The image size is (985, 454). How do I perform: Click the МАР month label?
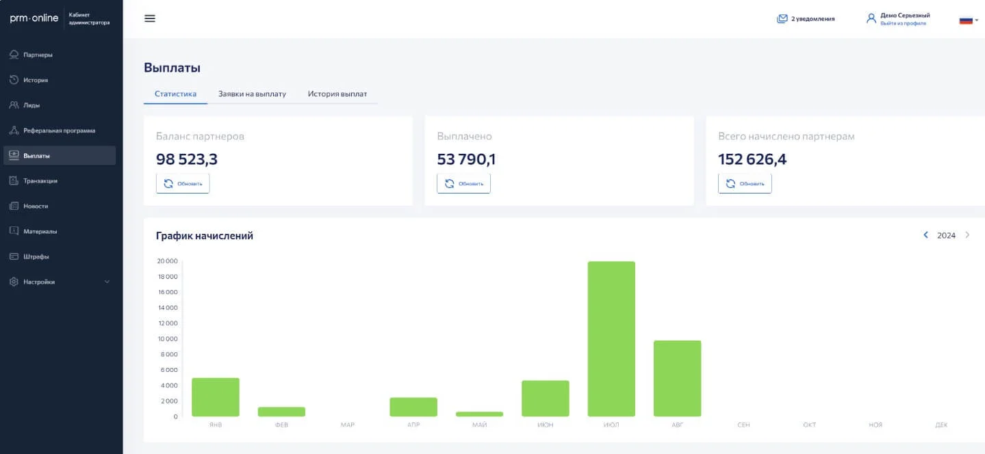(348, 425)
